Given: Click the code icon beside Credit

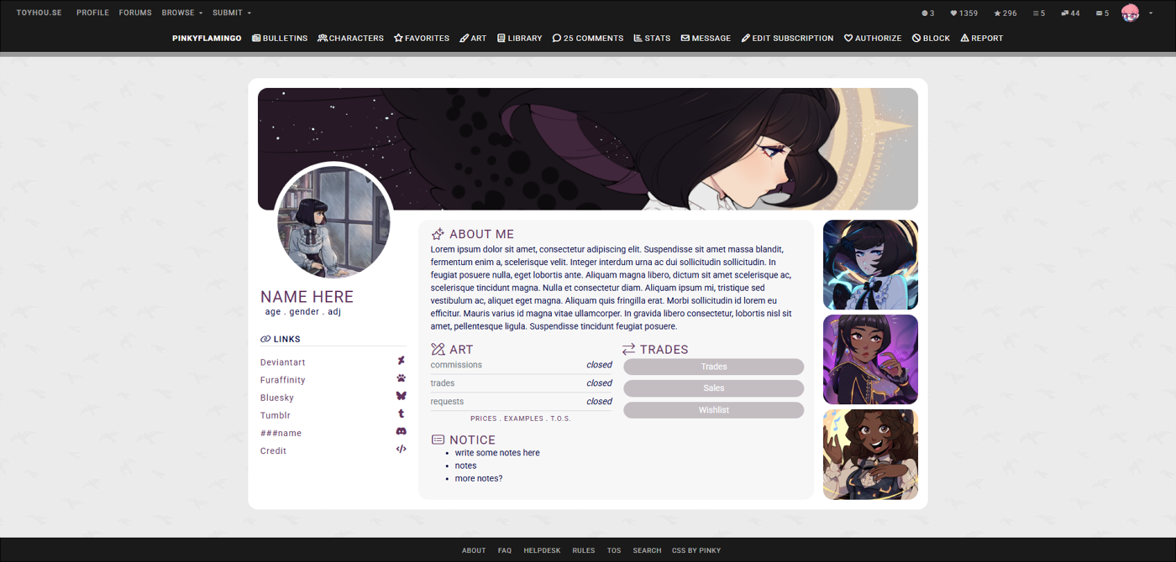Looking at the screenshot, I should click(x=401, y=449).
